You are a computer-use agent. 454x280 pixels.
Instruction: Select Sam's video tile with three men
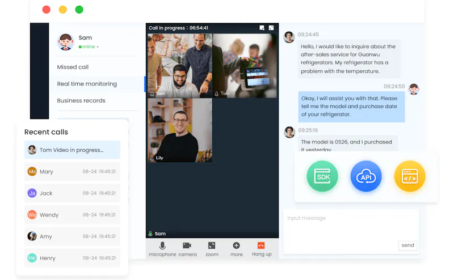(x=180, y=66)
